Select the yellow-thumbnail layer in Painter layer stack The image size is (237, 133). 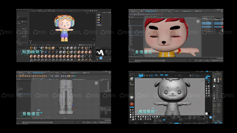tap(99, 20)
